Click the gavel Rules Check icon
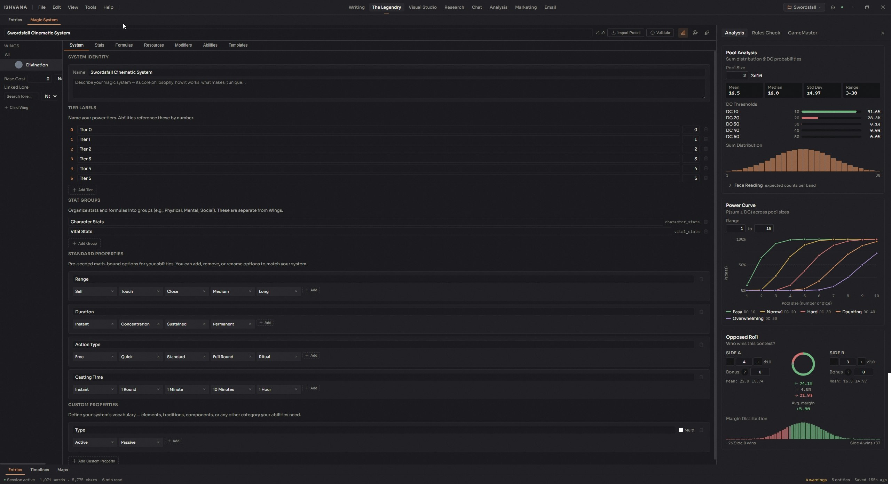 click(695, 33)
